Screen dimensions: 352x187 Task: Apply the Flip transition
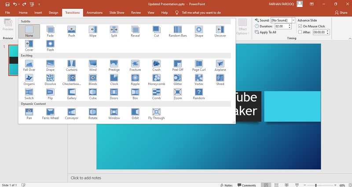(x=50, y=94)
